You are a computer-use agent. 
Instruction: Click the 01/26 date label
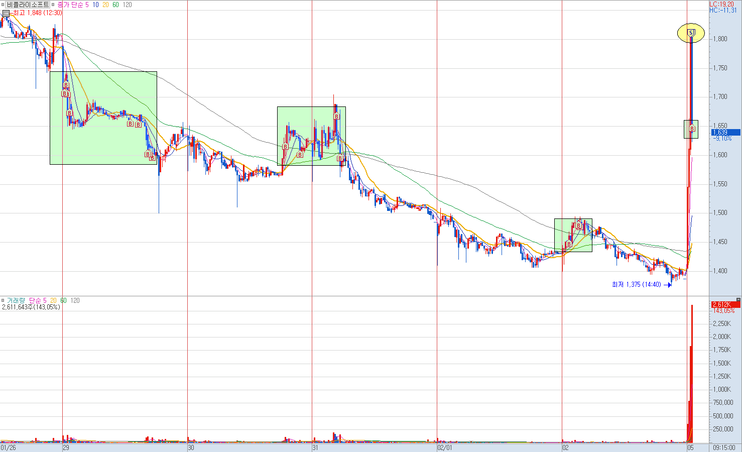[8, 447]
